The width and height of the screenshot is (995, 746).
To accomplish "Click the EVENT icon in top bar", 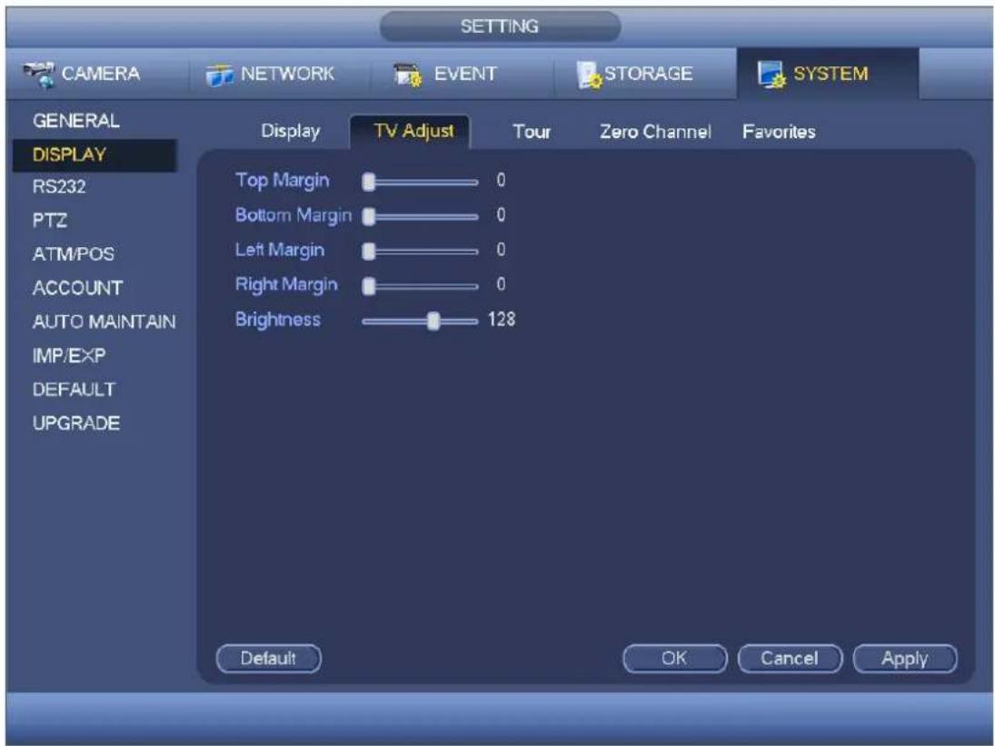I will [x=407, y=75].
